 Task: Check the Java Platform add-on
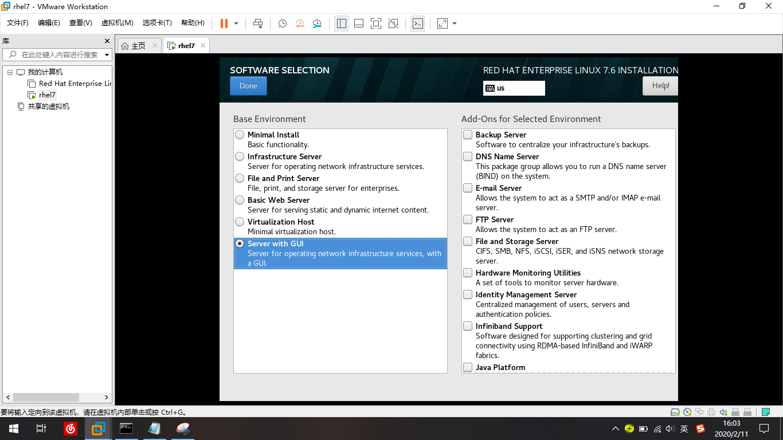468,367
